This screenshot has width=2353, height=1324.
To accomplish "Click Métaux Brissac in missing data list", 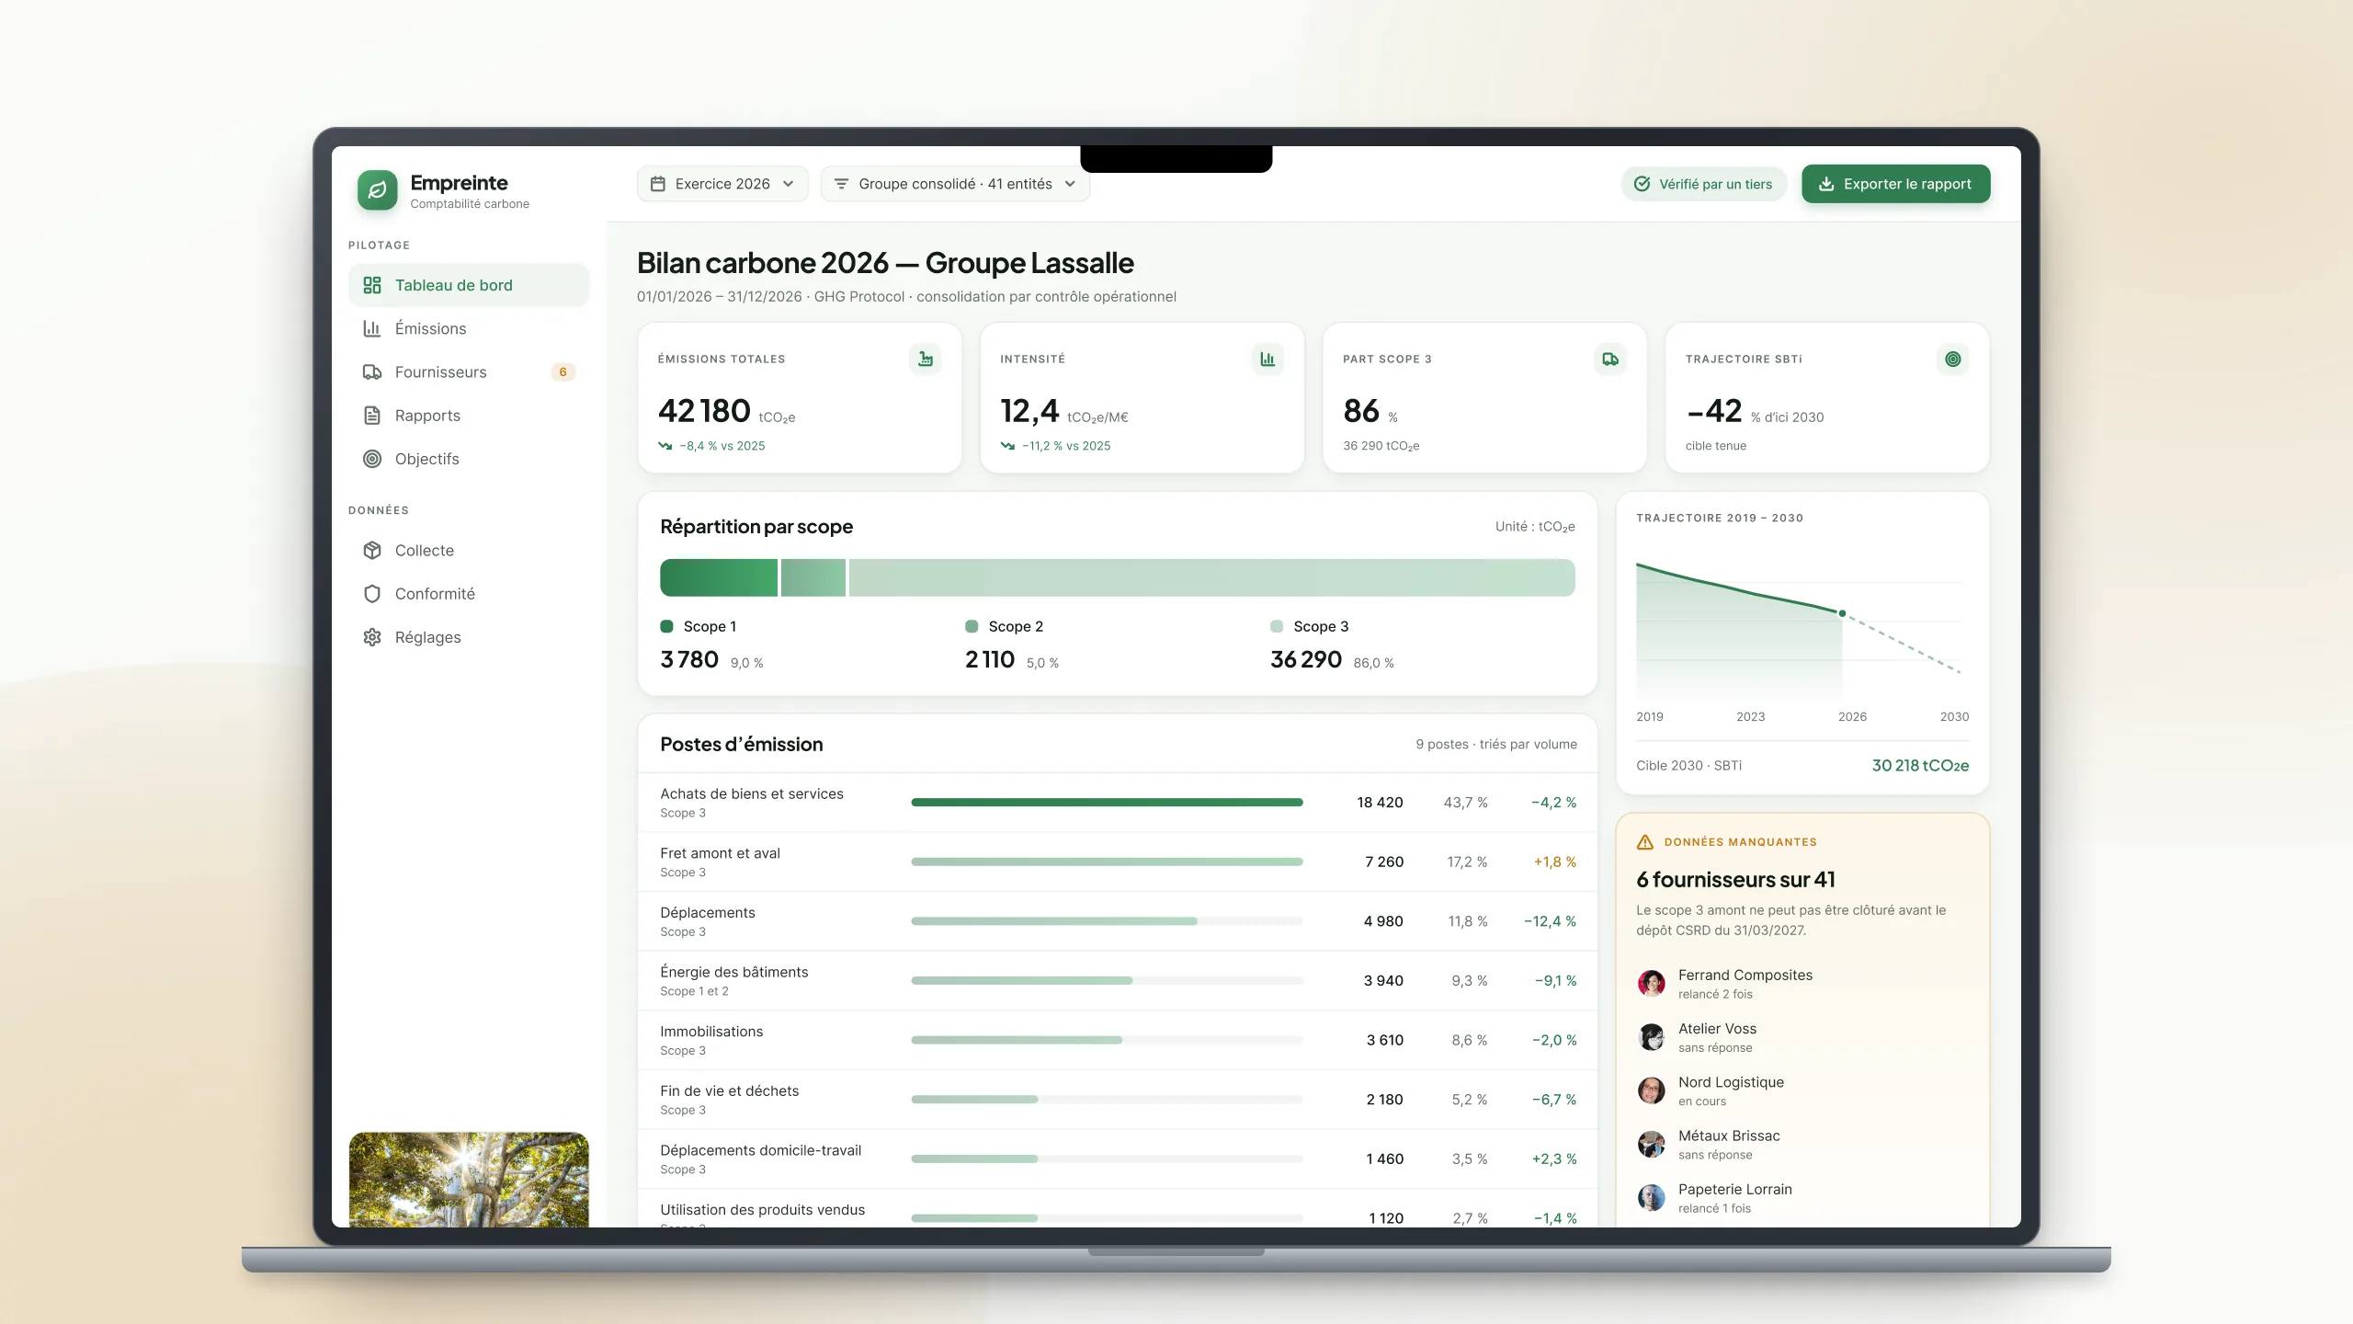I will (1802, 1144).
